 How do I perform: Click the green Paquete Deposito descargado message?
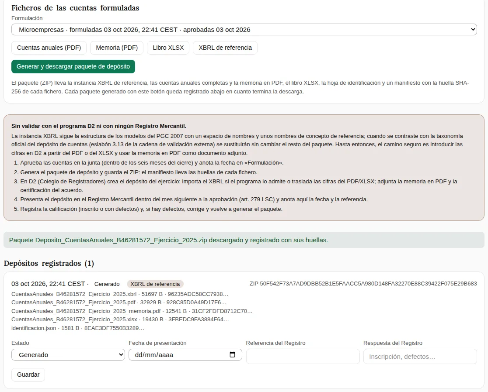click(x=244, y=240)
